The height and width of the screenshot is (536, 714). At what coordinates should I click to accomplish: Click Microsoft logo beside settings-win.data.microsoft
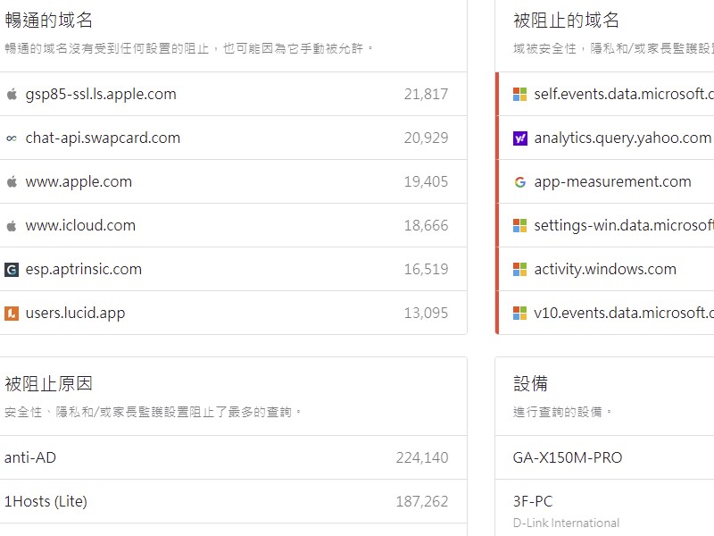[519, 226]
